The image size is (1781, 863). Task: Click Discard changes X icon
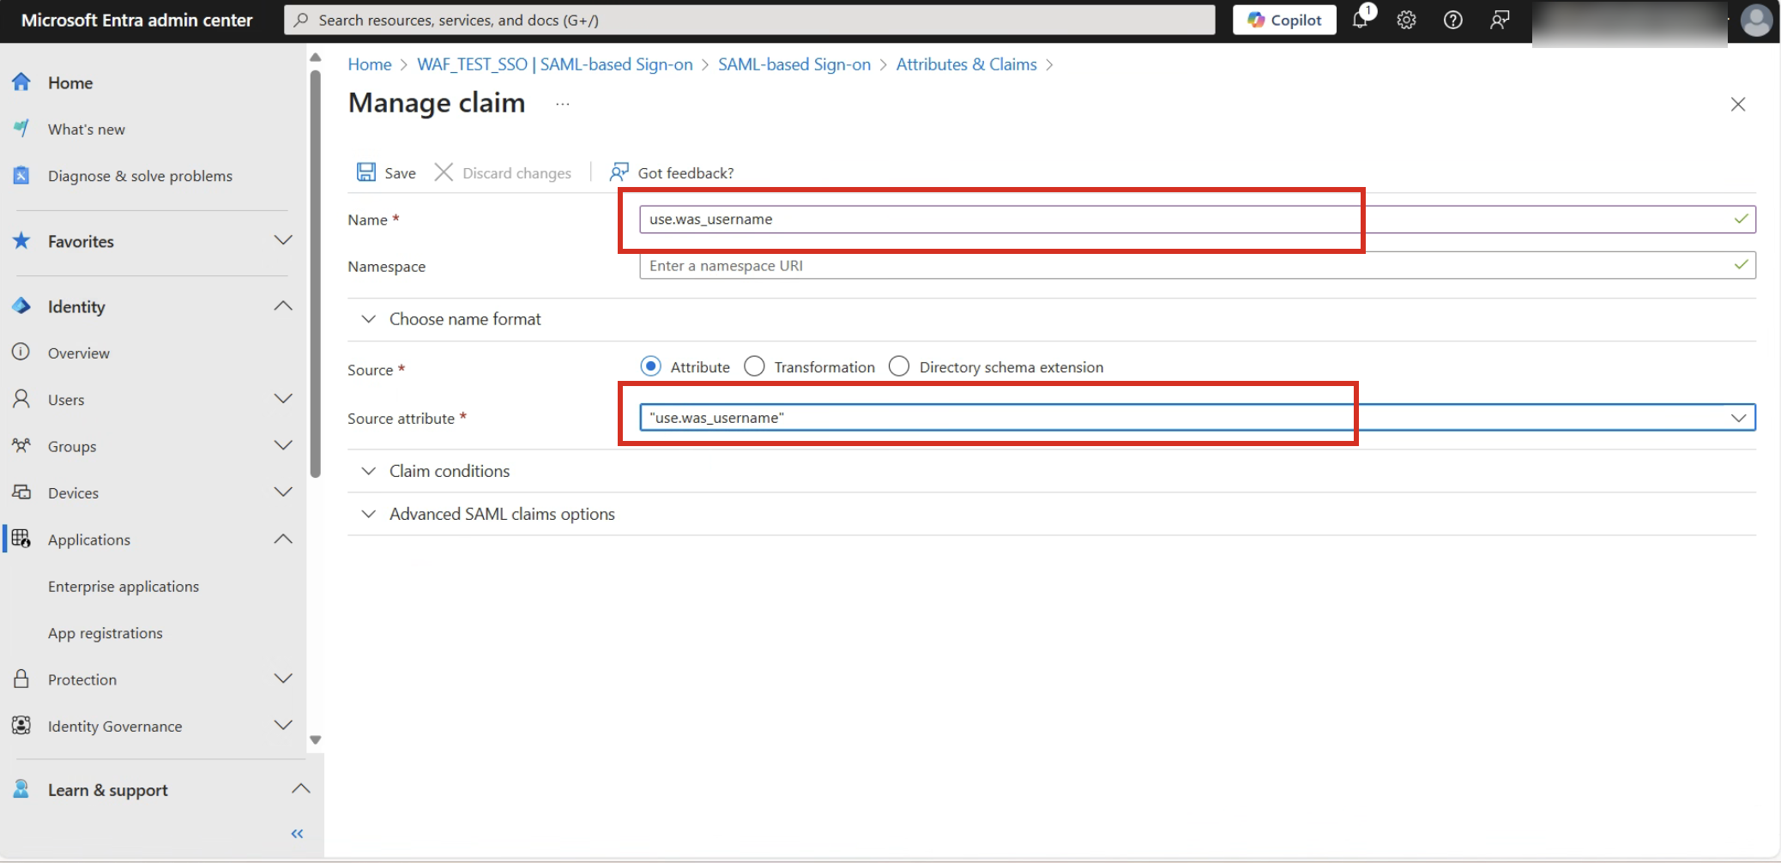pyautogui.click(x=444, y=172)
